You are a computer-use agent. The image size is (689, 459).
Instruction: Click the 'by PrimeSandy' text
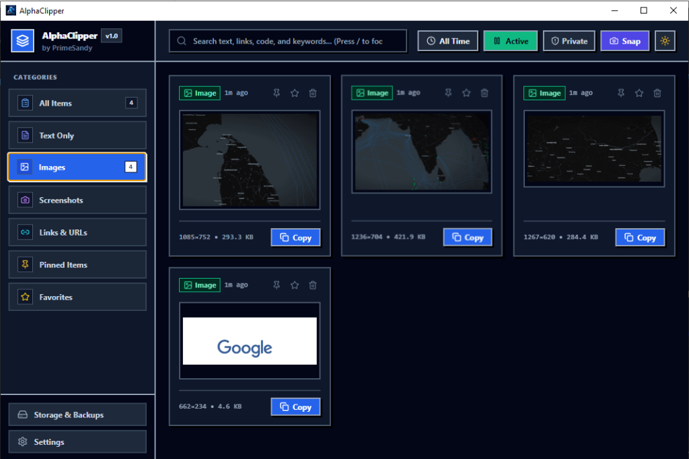67,48
